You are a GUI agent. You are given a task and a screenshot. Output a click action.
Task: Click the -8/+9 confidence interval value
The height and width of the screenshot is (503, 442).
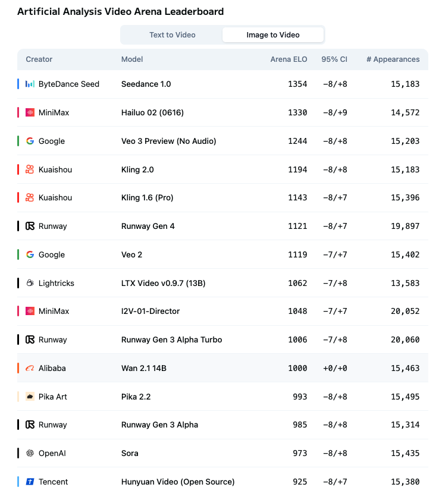coord(335,112)
